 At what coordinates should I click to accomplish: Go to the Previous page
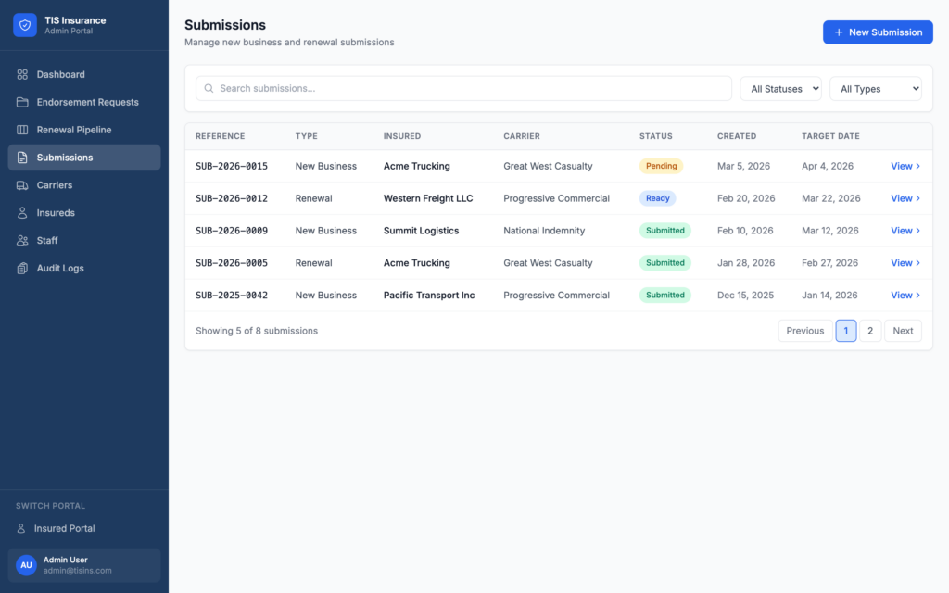pyautogui.click(x=805, y=331)
